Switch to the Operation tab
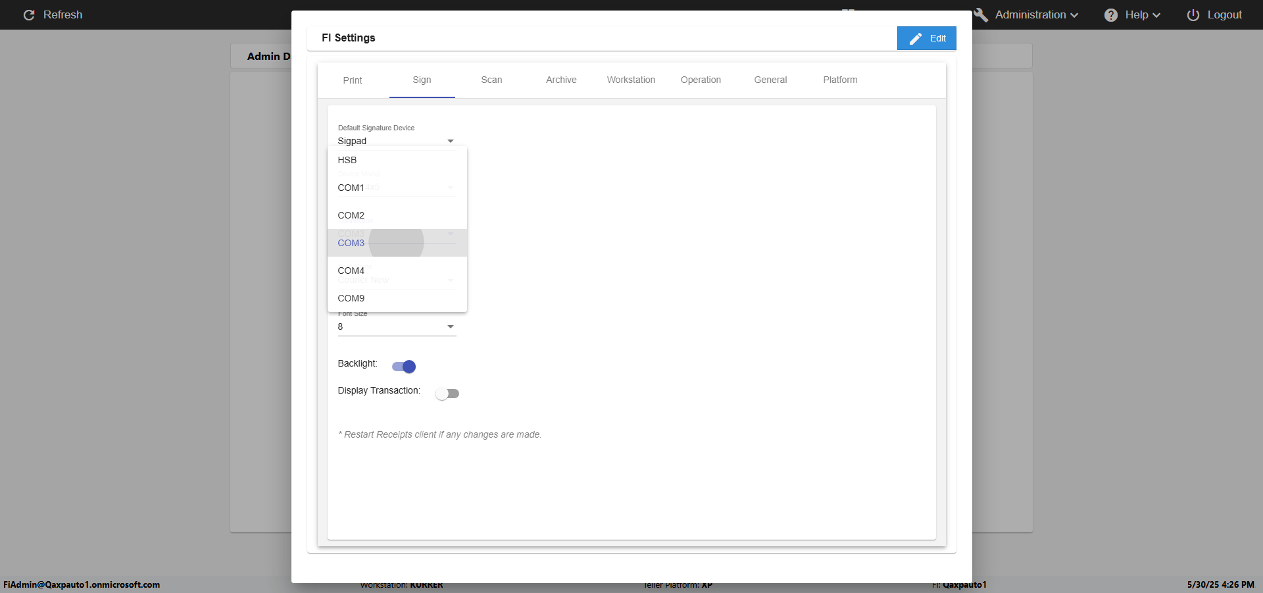 701,80
